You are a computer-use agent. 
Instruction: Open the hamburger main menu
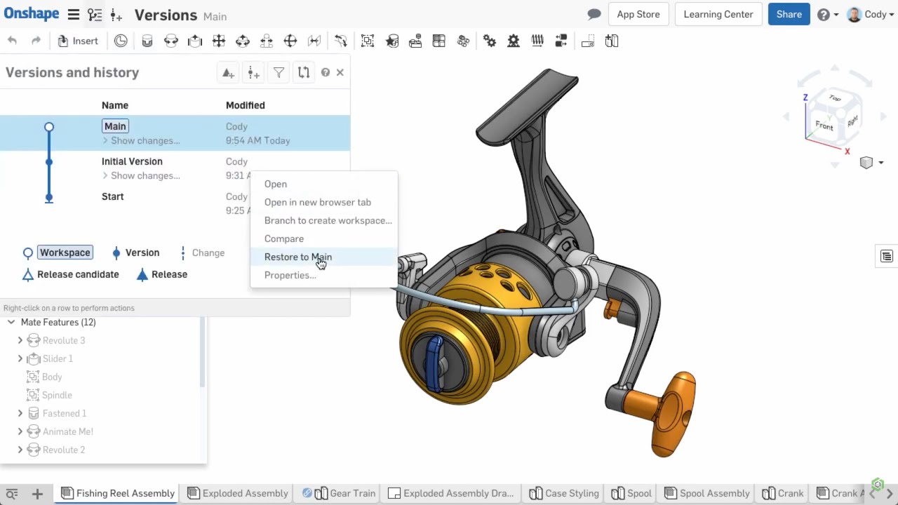(74, 15)
